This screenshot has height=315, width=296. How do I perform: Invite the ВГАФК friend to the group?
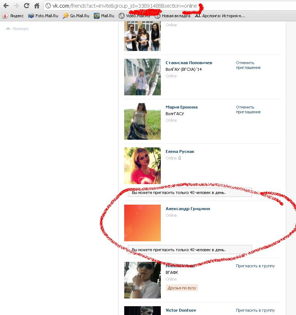255,266
